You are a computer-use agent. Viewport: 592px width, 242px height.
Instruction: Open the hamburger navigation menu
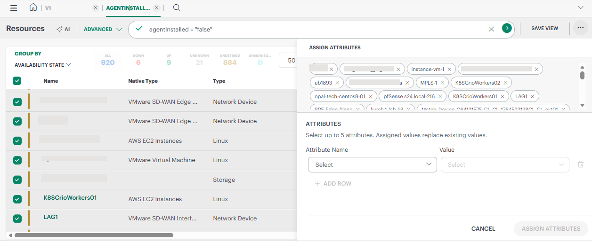pos(14,8)
